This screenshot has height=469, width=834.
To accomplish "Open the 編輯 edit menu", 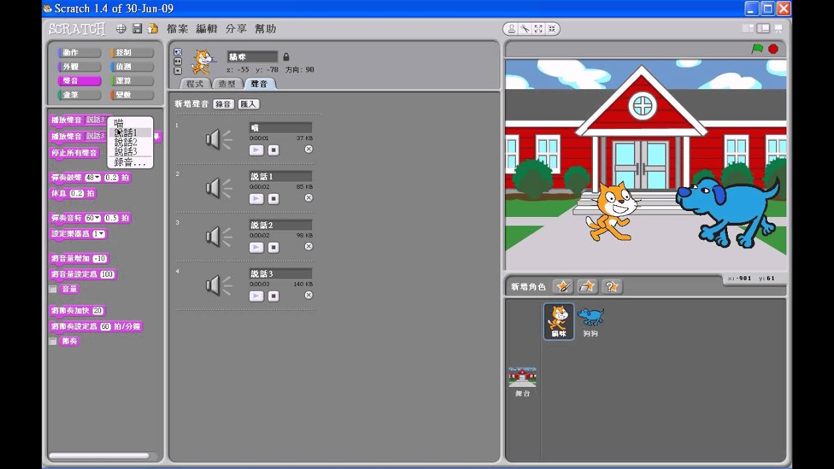I will click(x=207, y=29).
